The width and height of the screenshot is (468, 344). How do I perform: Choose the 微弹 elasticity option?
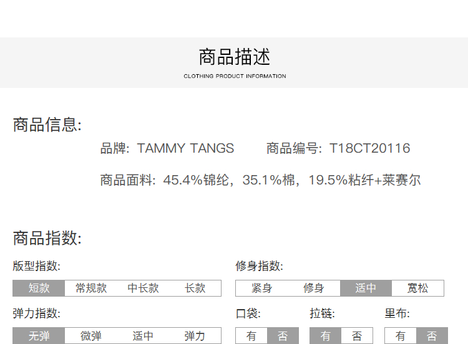[91, 336]
